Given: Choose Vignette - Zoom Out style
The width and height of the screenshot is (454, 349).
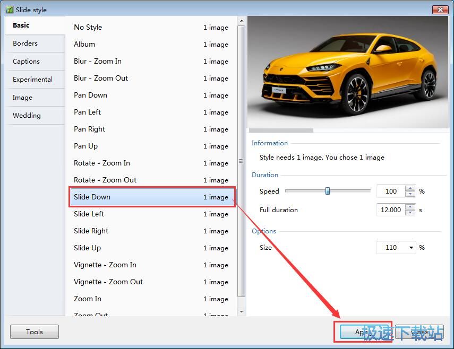Looking at the screenshot, I should tap(152, 282).
